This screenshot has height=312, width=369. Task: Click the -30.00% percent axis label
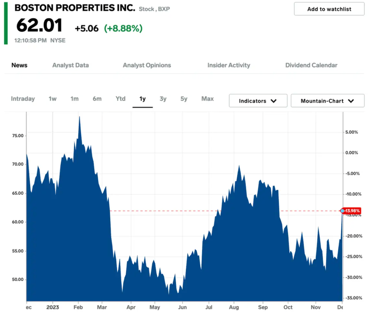point(354,277)
